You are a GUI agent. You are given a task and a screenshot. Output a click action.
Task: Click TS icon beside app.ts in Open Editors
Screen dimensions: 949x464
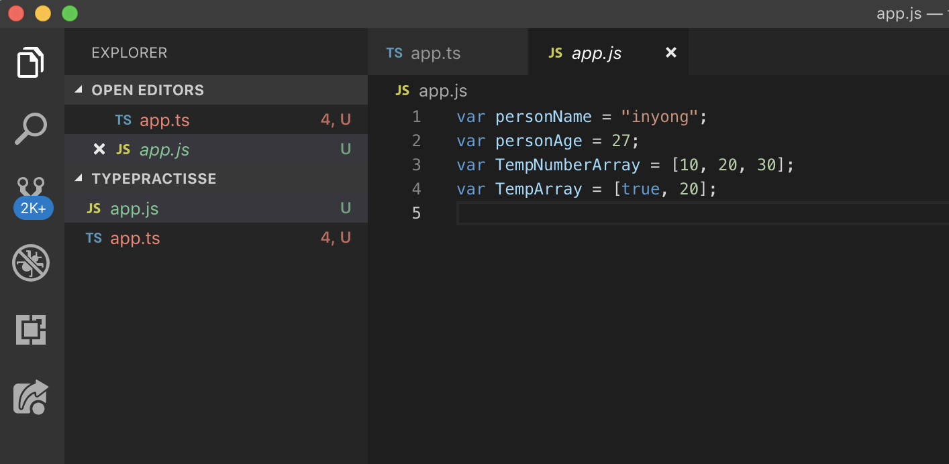(x=123, y=120)
